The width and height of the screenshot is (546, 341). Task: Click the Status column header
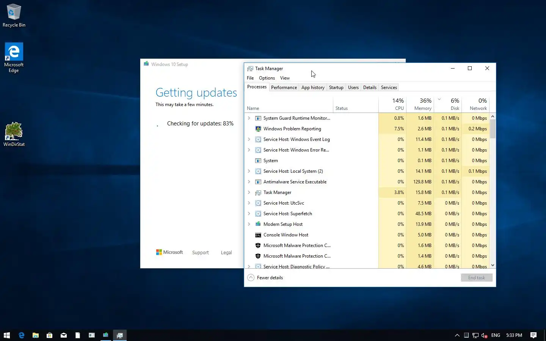tap(356, 104)
